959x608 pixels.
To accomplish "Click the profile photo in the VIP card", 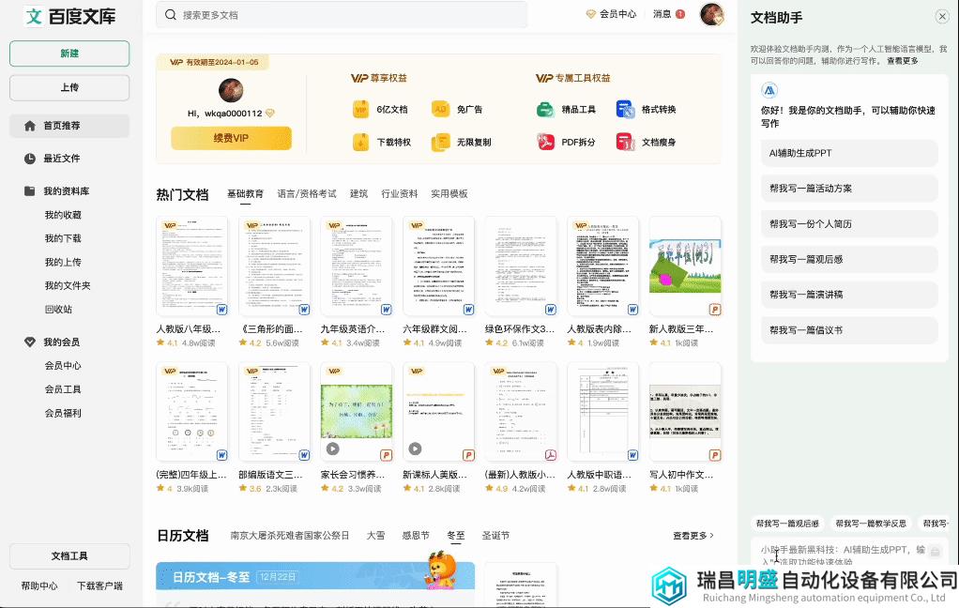I will (x=231, y=90).
